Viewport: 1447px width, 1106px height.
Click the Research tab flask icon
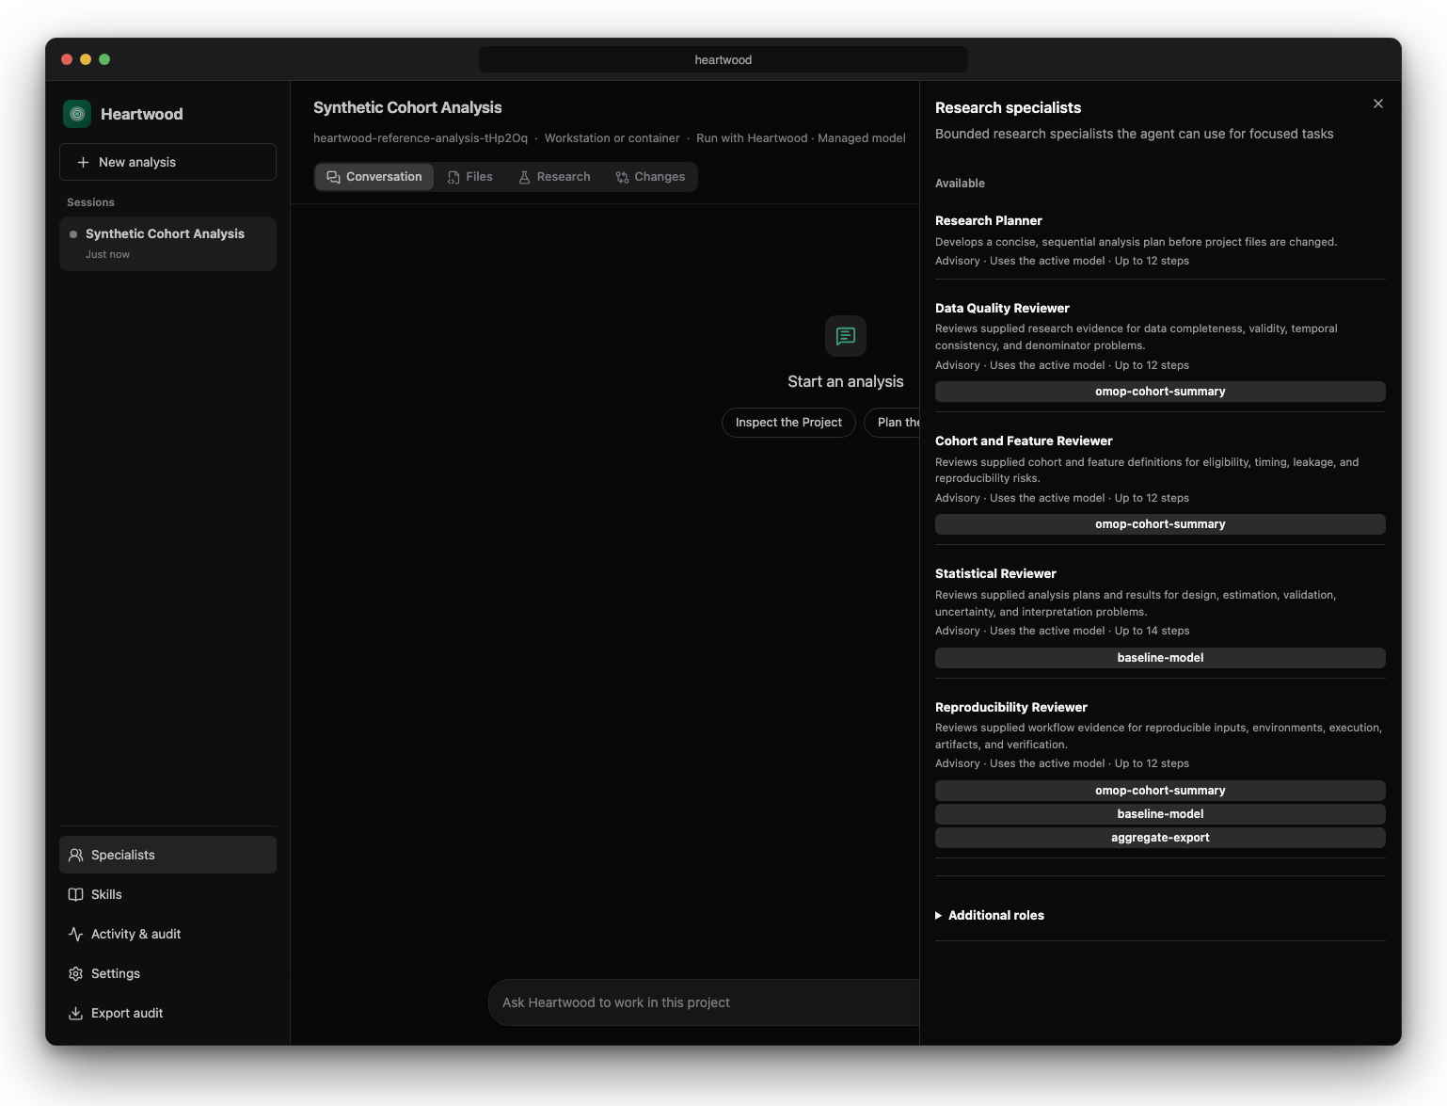point(524,177)
